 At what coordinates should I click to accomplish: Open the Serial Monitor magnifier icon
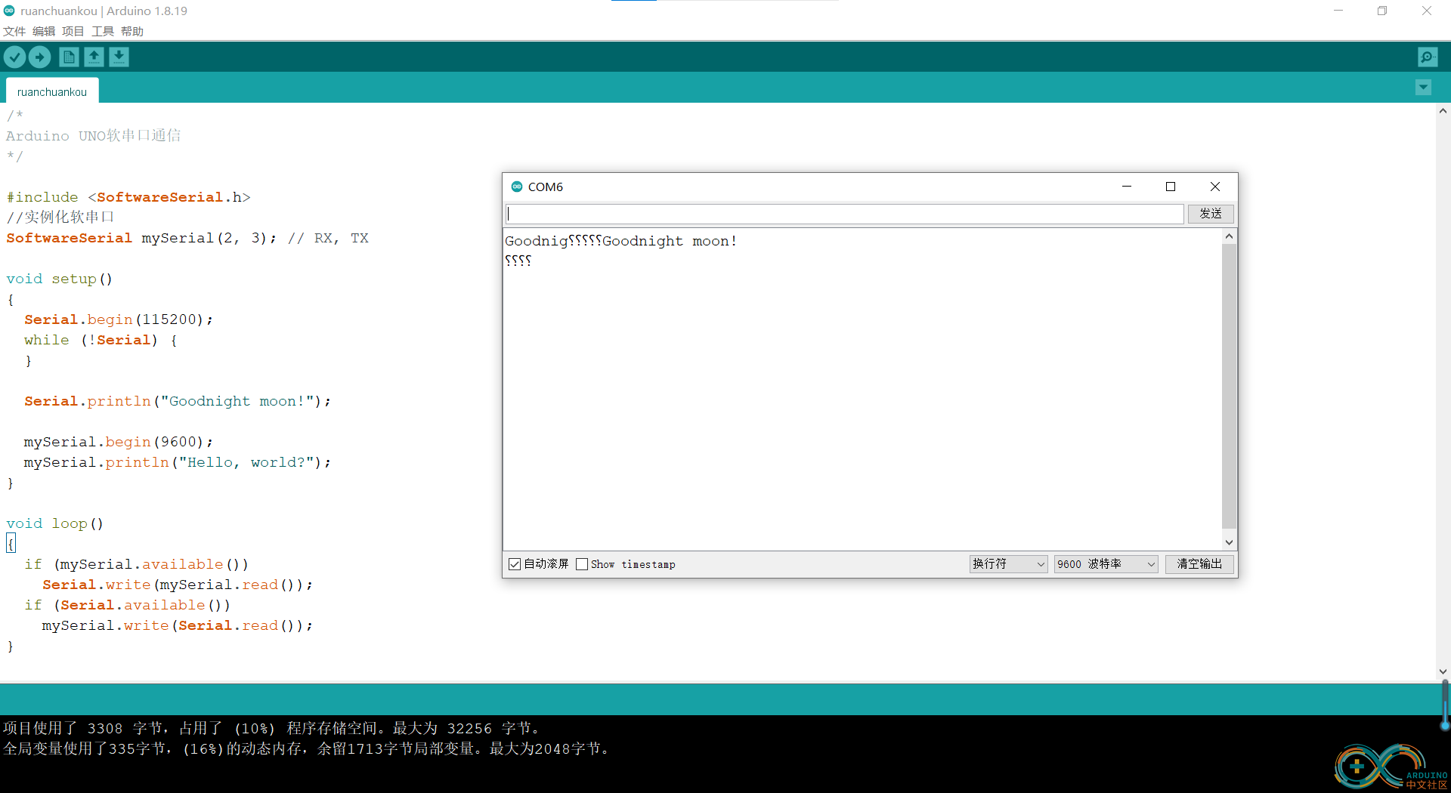tap(1428, 57)
